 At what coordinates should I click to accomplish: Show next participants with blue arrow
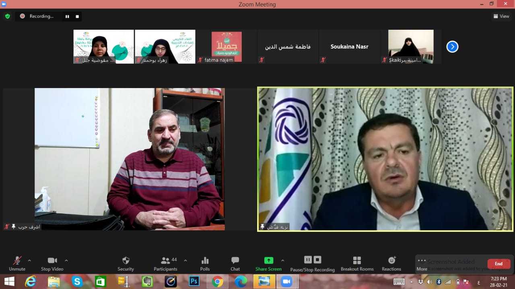(452, 47)
